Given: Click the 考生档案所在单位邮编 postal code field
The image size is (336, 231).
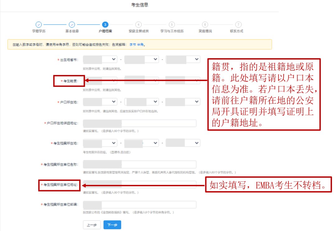Looking at the screenshot, I should click(x=140, y=205).
